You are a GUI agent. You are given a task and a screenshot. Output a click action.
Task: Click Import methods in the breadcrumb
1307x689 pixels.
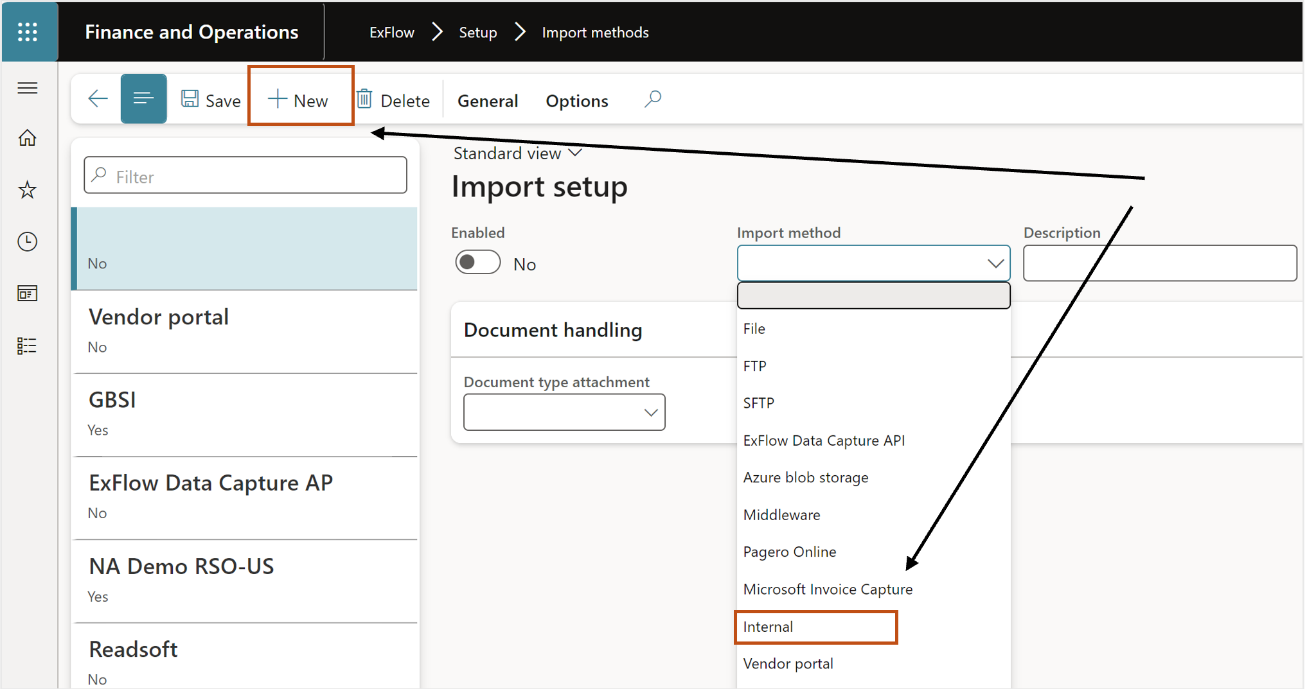click(595, 32)
